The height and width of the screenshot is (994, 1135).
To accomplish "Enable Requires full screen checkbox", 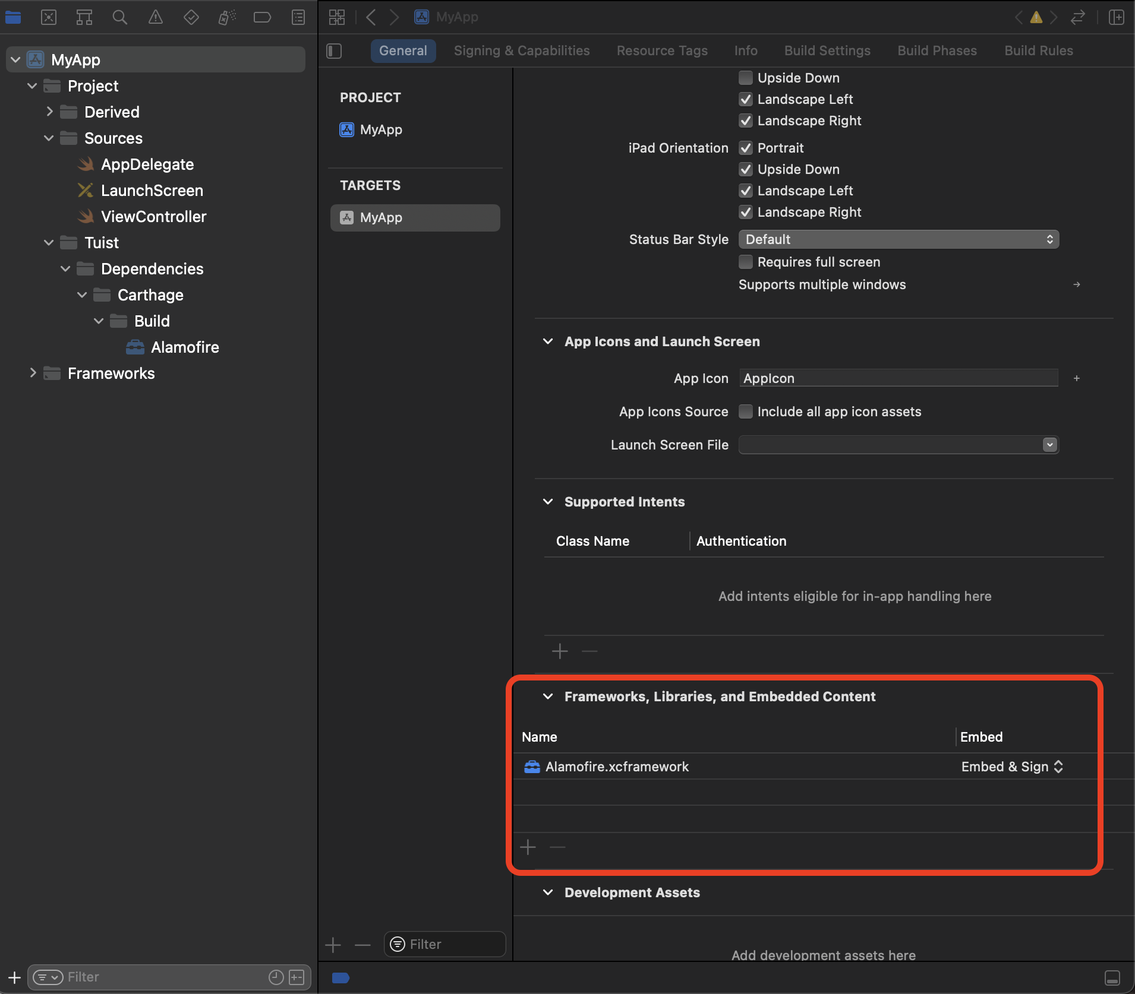I will tap(746, 262).
